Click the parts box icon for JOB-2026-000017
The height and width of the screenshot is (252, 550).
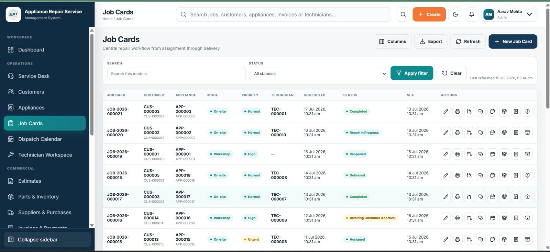[504, 197]
